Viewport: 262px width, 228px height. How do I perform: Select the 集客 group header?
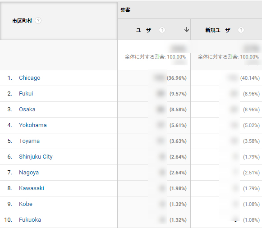(x=125, y=10)
